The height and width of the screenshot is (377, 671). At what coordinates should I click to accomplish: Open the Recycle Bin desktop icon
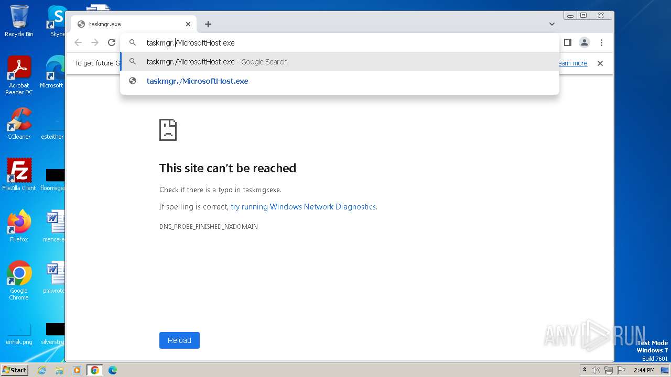click(x=19, y=21)
